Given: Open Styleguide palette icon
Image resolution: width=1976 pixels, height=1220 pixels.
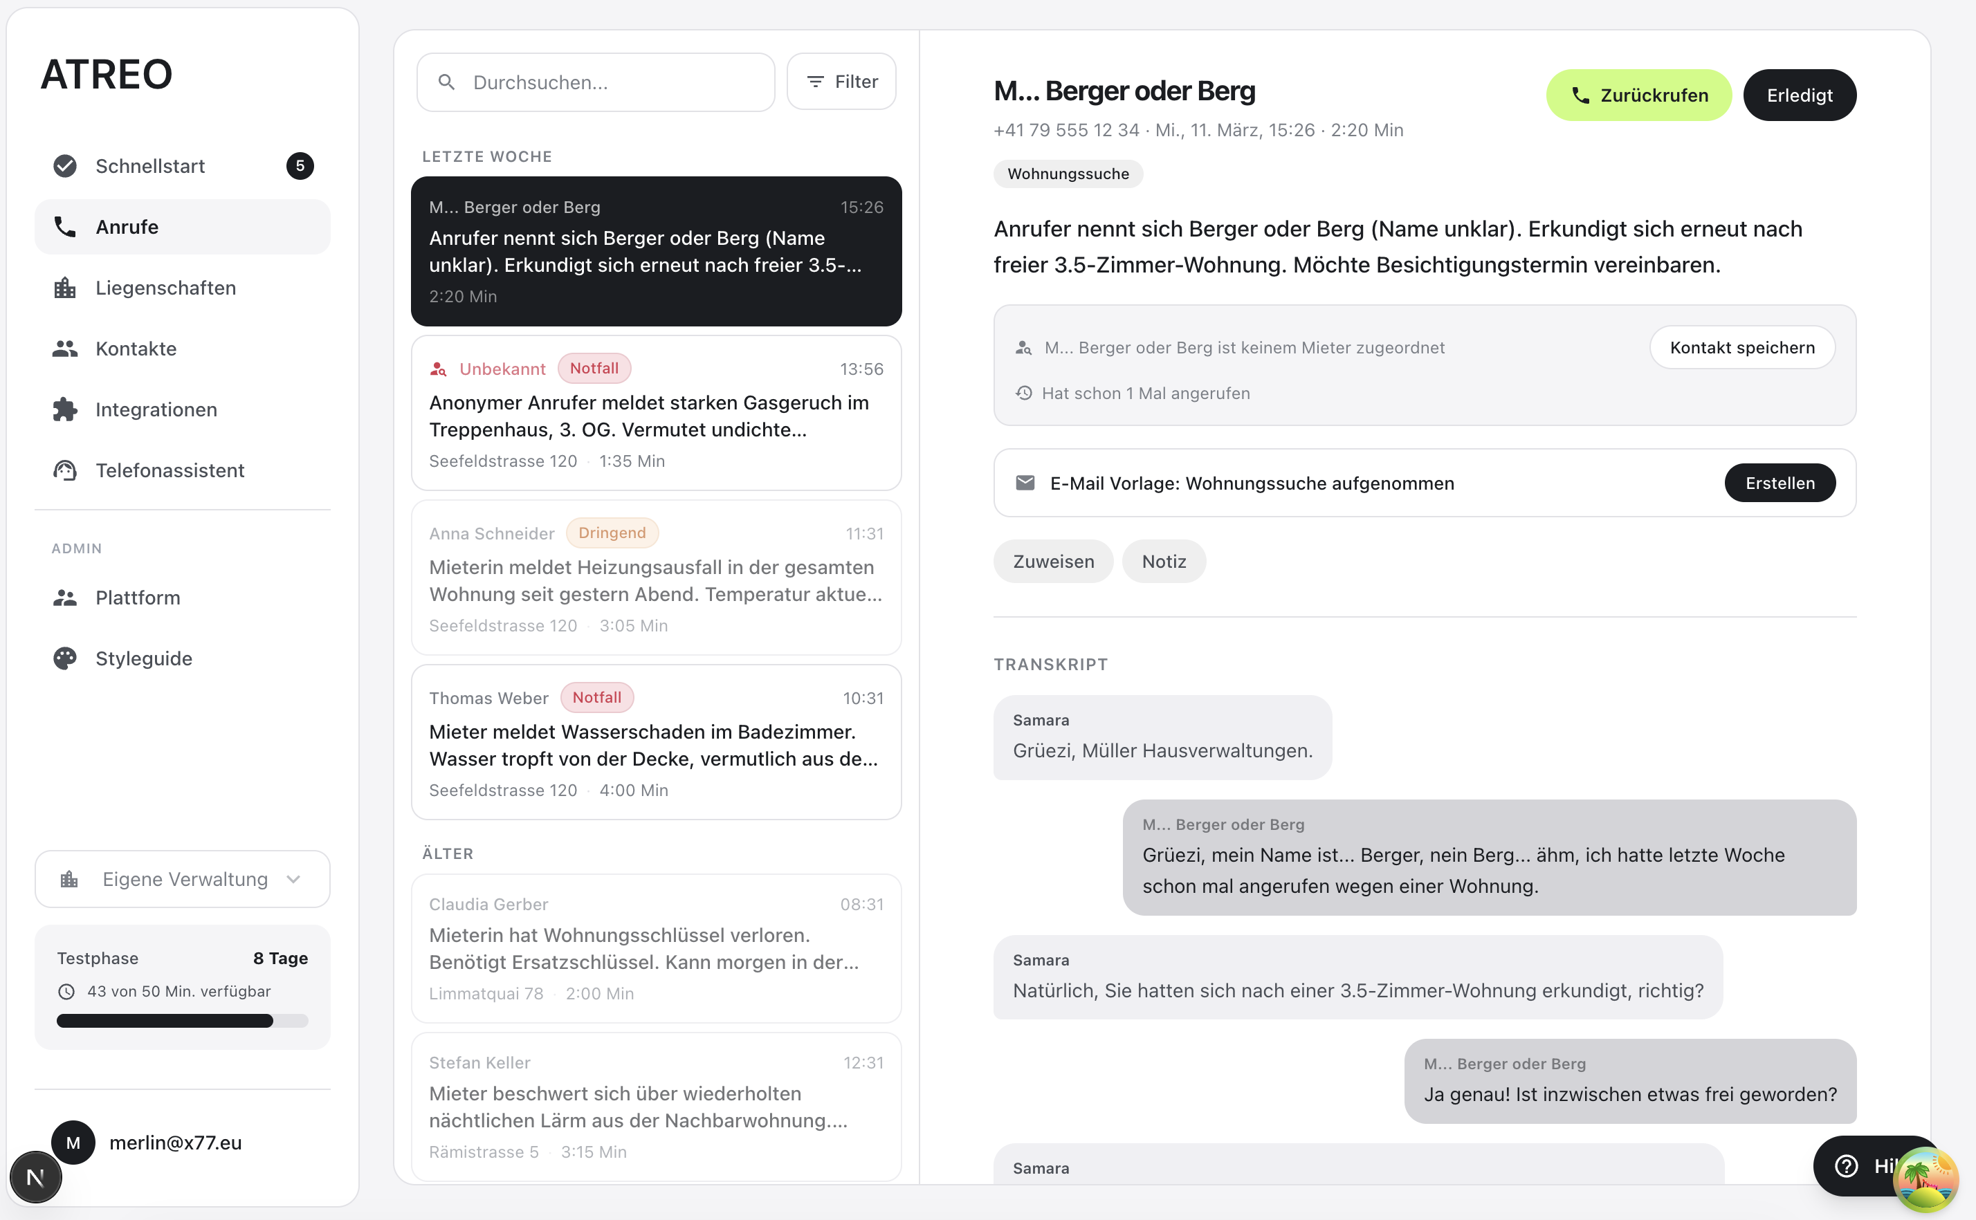Looking at the screenshot, I should point(64,658).
